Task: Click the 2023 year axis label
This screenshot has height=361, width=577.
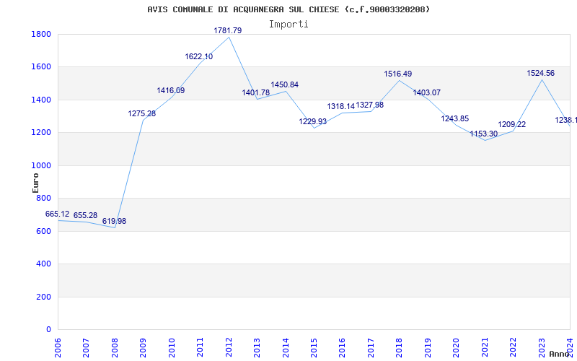Action: tap(542, 345)
